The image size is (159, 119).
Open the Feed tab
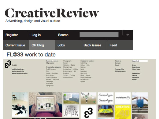[x=120, y=45]
